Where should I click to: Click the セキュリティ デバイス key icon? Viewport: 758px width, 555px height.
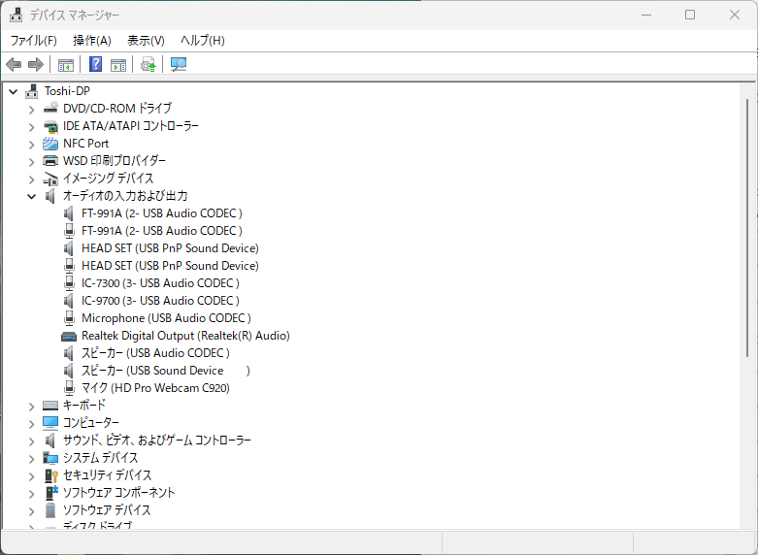(x=50, y=475)
